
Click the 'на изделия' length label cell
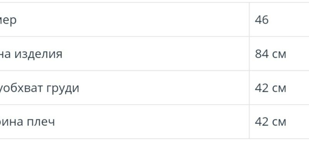point(125,54)
